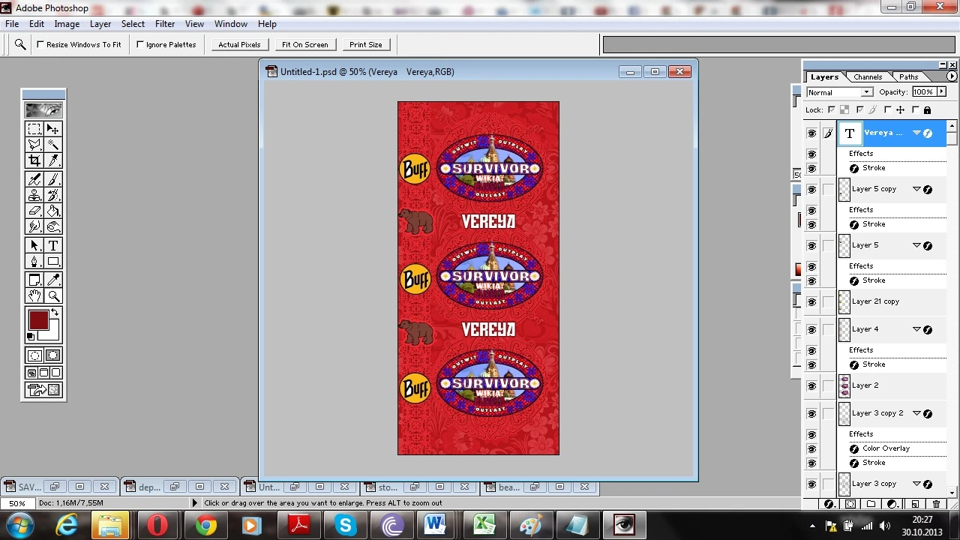Activate the Eraser tool
960x540 pixels.
click(x=34, y=211)
